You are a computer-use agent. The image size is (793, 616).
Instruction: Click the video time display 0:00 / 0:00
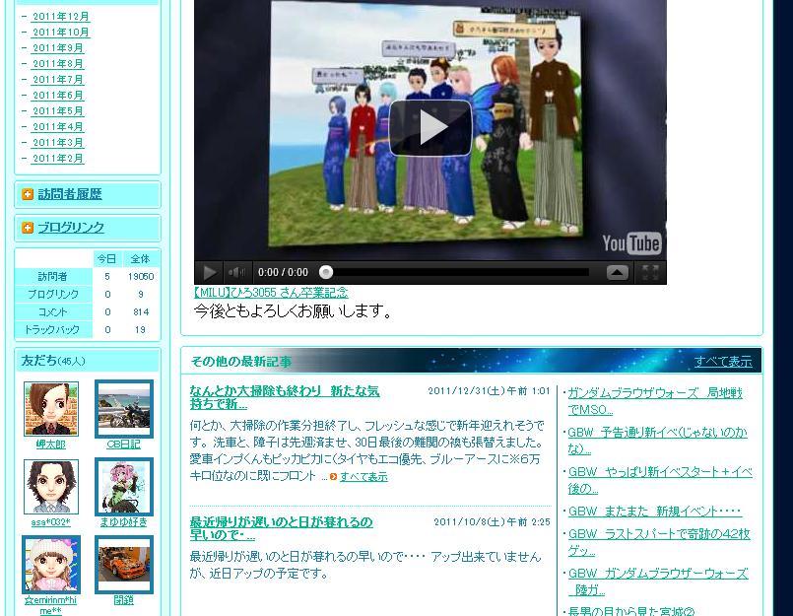tap(283, 272)
